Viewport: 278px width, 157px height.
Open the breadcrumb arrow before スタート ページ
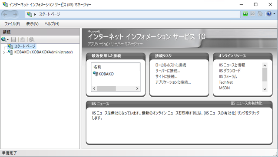[35, 14]
